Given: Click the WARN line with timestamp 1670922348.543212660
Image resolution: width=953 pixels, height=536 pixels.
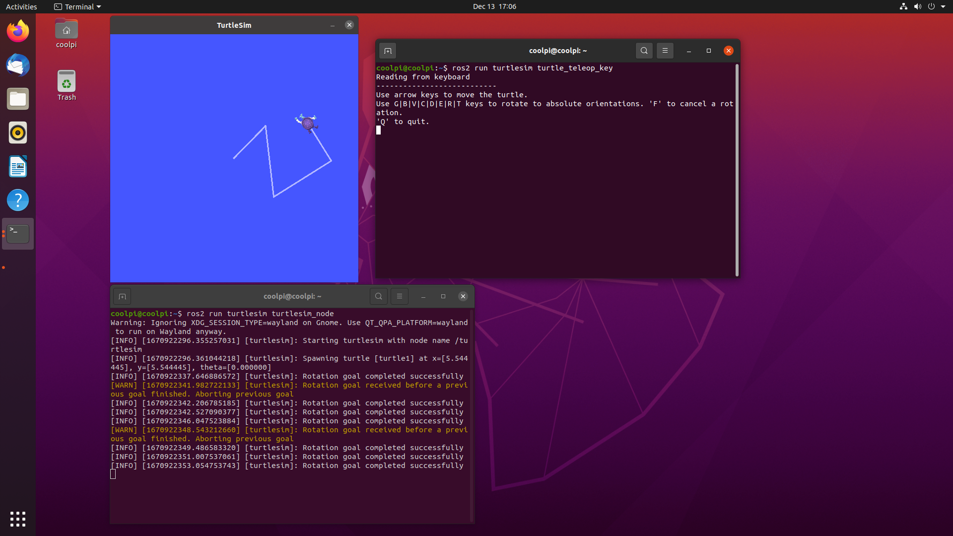Looking at the screenshot, I should [x=289, y=434].
